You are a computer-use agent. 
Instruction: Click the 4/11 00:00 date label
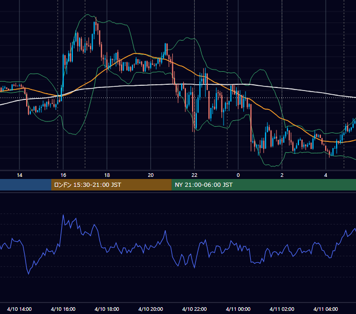coord(238,309)
